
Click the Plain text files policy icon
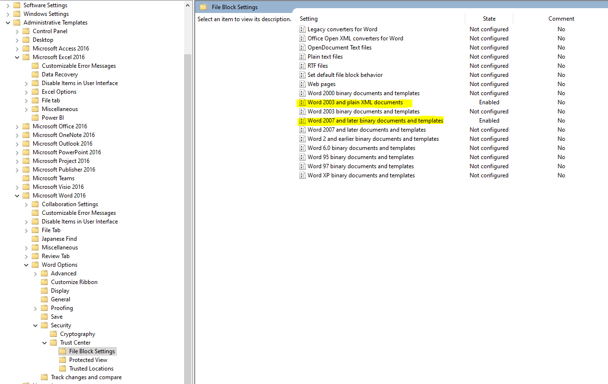coord(302,57)
